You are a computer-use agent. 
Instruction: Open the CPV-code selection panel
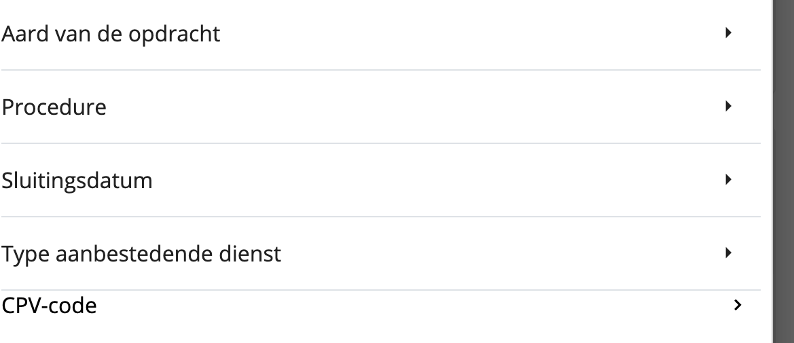click(367, 306)
